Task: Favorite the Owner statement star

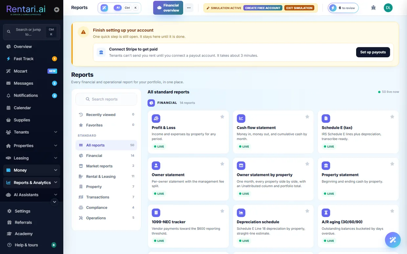Action: click(x=222, y=164)
